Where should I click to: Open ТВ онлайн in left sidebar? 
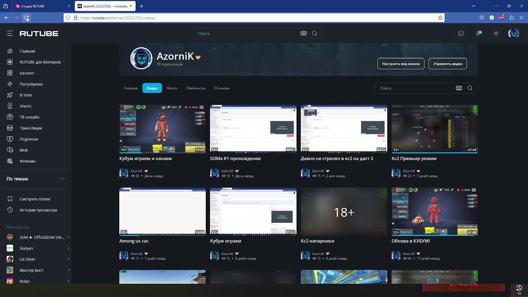(29, 117)
